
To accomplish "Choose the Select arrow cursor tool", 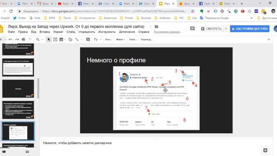I will pyautogui.click(x=49, y=39).
